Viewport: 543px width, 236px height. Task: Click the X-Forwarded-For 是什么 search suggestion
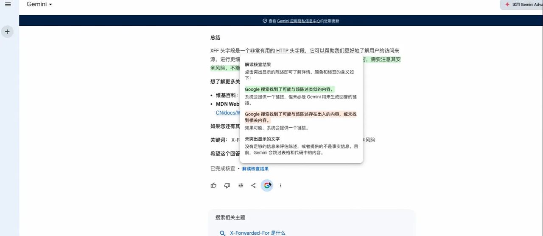(258, 233)
